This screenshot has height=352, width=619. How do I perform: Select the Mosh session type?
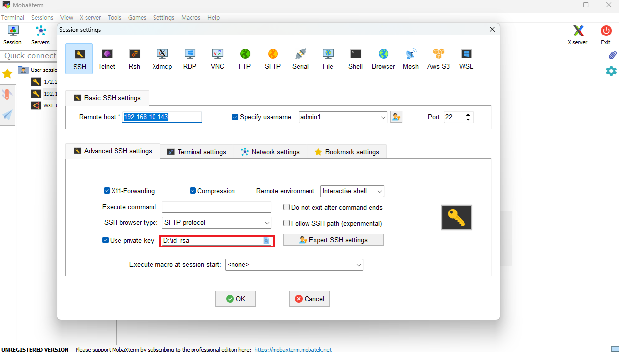click(x=411, y=59)
